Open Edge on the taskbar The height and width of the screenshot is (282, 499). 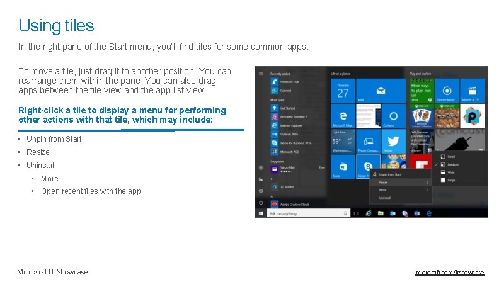(x=429, y=213)
